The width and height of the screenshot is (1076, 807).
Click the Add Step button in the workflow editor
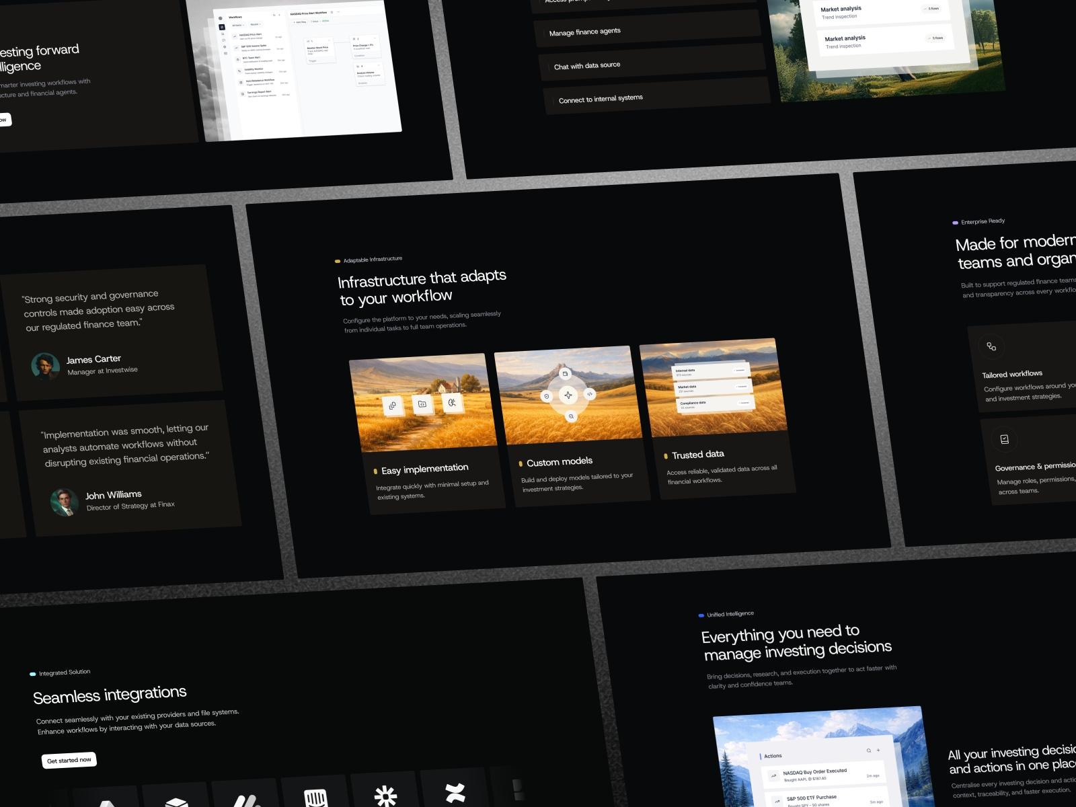click(x=299, y=22)
